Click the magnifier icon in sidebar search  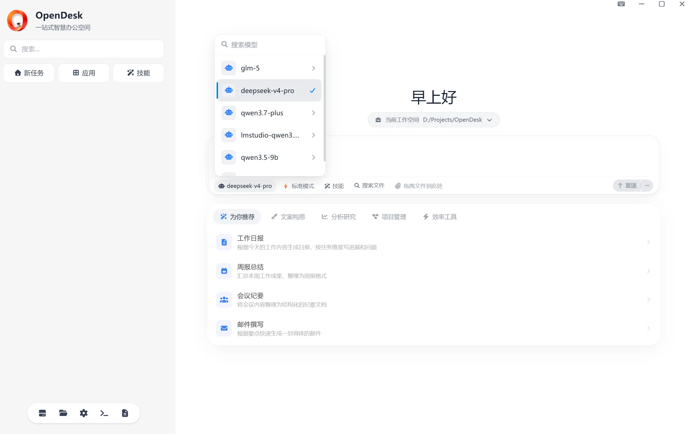[14, 49]
